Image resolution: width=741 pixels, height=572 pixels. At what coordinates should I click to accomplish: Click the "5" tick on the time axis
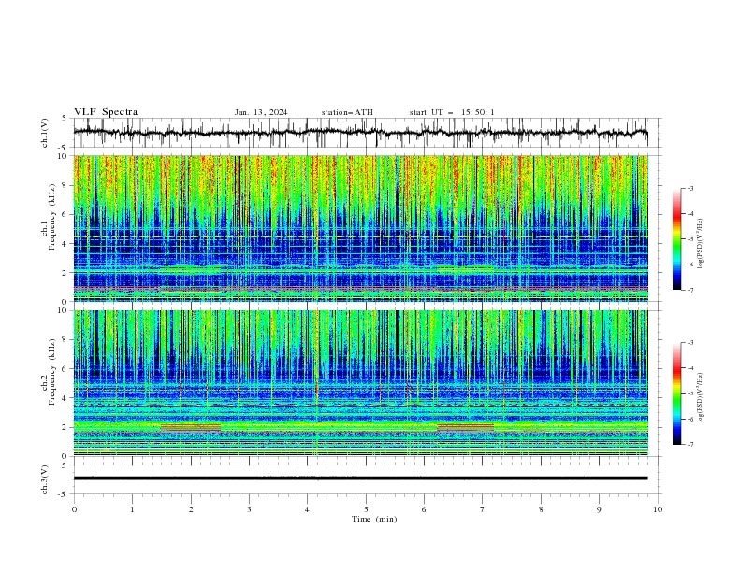point(366,509)
